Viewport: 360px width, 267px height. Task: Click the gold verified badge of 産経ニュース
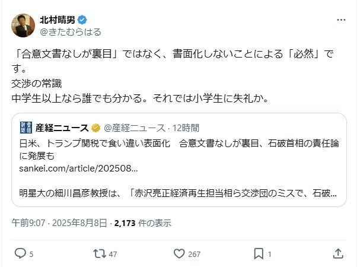[x=96, y=128]
